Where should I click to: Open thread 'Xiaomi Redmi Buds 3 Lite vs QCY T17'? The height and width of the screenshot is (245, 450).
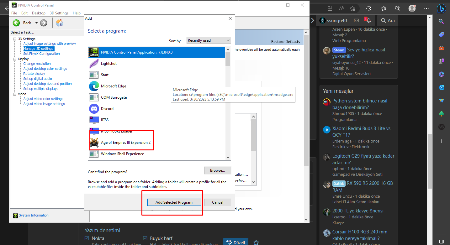pos(361,132)
